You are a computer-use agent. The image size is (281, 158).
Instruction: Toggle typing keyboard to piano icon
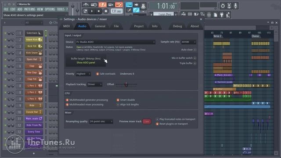click(x=129, y=5)
